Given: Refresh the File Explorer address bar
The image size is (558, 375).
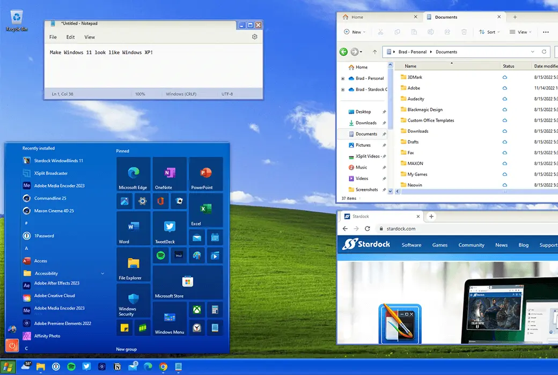Looking at the screenshot, I should [544, 51].
